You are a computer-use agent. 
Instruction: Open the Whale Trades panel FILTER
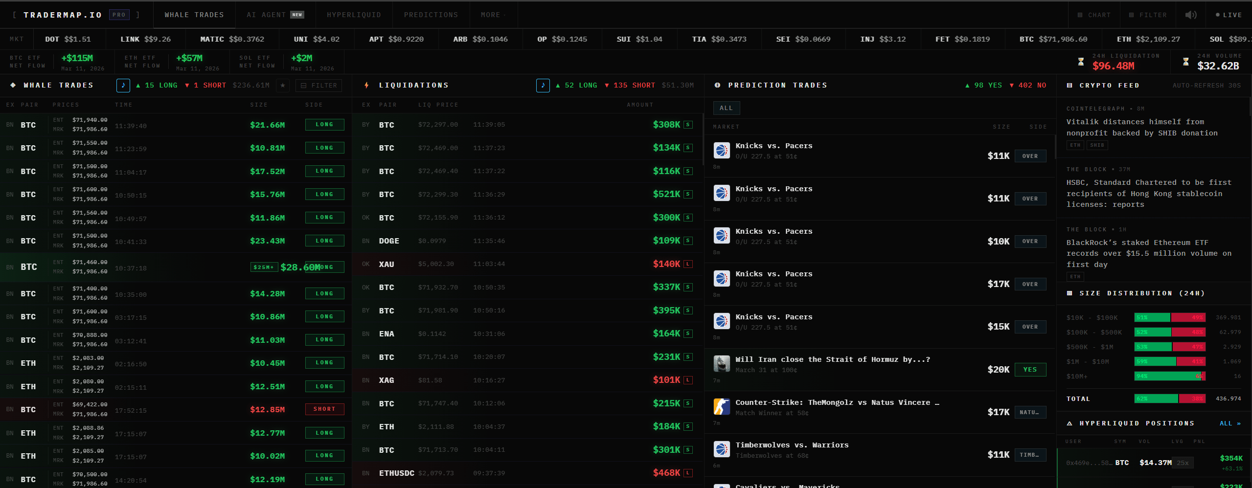(319, 86)
